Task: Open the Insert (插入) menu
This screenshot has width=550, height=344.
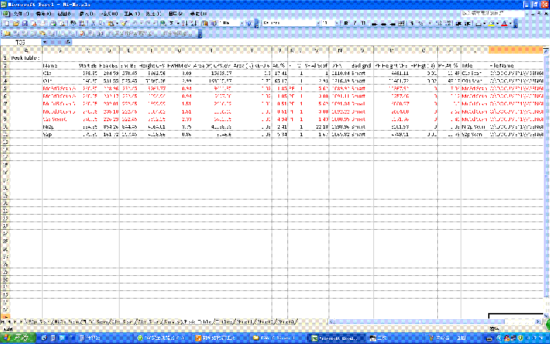Action: [x=87, y=14]
